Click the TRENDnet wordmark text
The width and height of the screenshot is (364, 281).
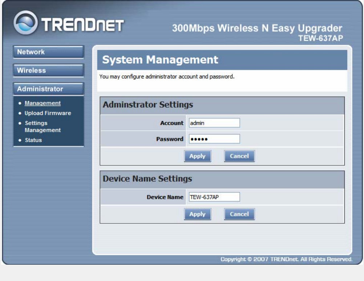pyautogui.click(x=82, y=25)
